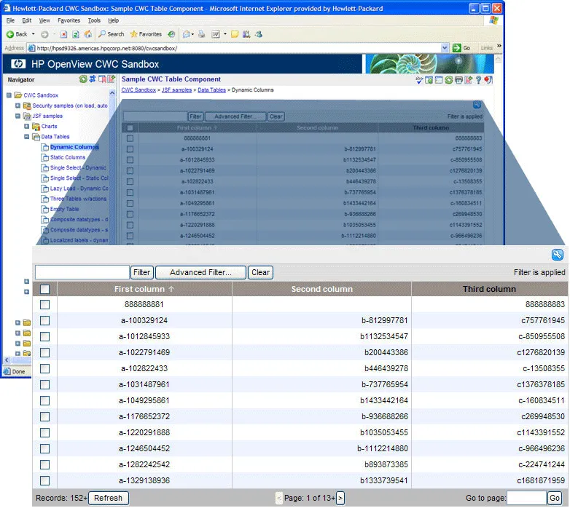Image resolution: width=570 pixels, height=508 pixels.
Task: Check the enlarged a-1012845933 row checkbox
Action: (44, 337)
